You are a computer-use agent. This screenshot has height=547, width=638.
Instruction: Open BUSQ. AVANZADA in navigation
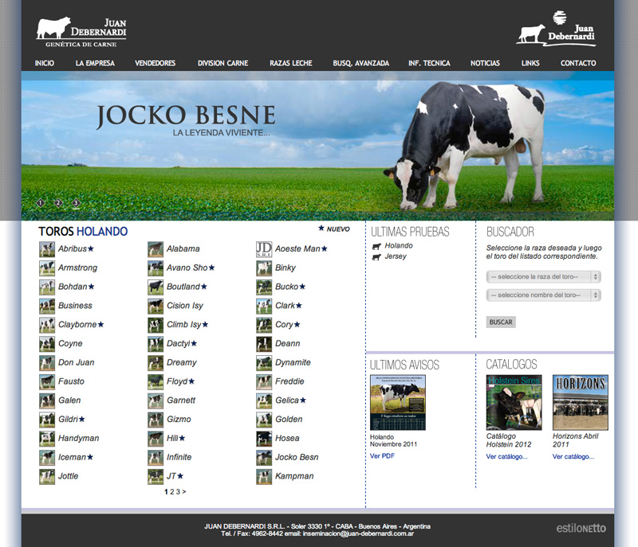[x=360, y=64]
